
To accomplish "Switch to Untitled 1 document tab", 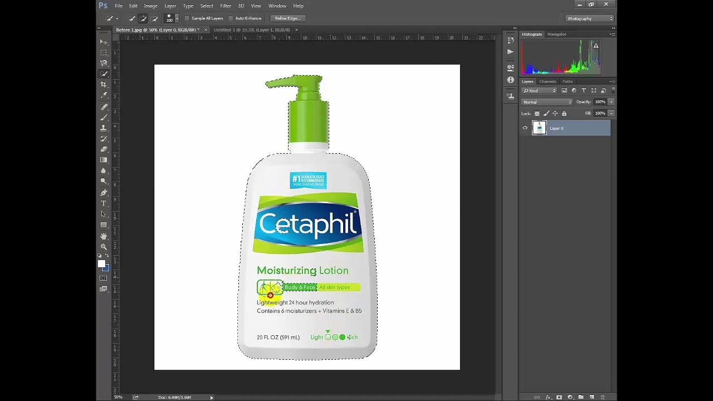I will [252, 30].
